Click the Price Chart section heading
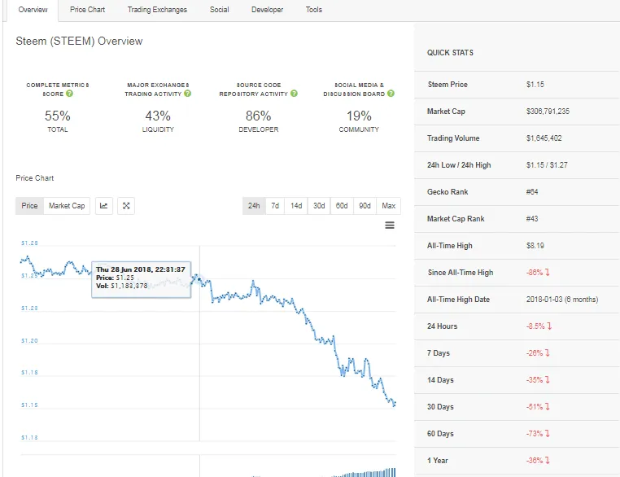The image size is (620, 477). [x=35, y=178]
